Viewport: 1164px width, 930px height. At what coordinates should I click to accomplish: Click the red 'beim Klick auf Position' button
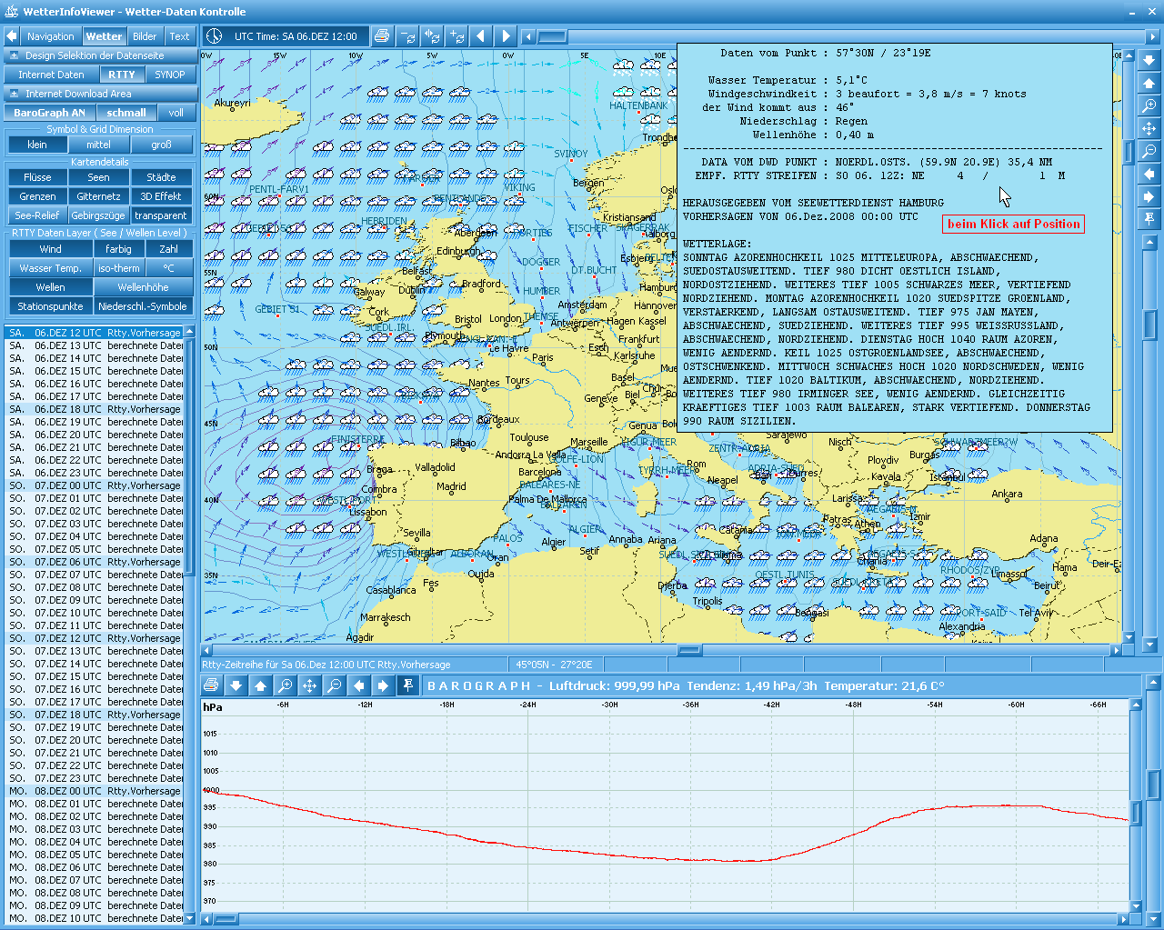pos(1013,224)
